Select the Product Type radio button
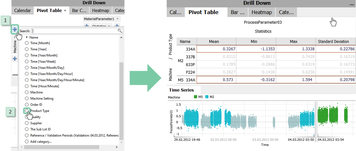The height and width of the screenshot is (151, 356). [27, 111]
